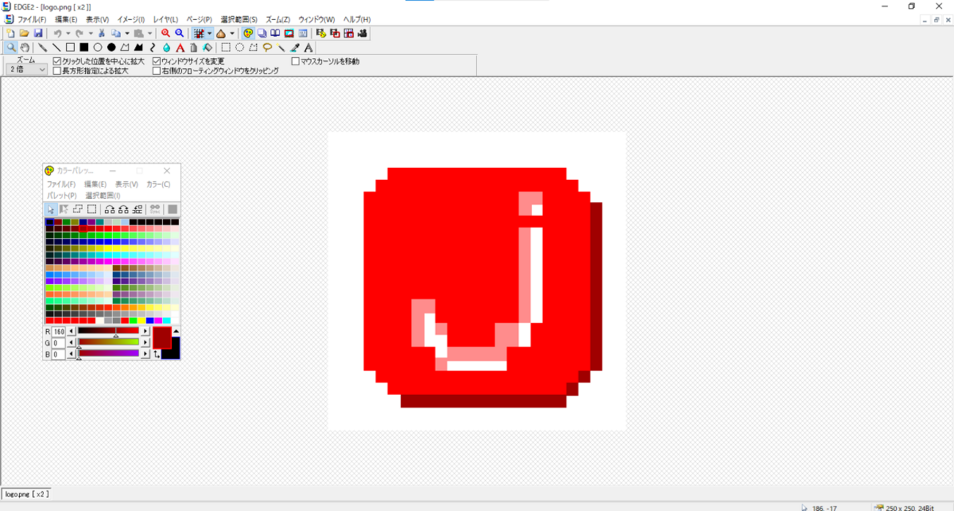The width and height of the screenshot is (954, 511).
Task: Select the filled rectangle tool
Action: coord(84,47)
